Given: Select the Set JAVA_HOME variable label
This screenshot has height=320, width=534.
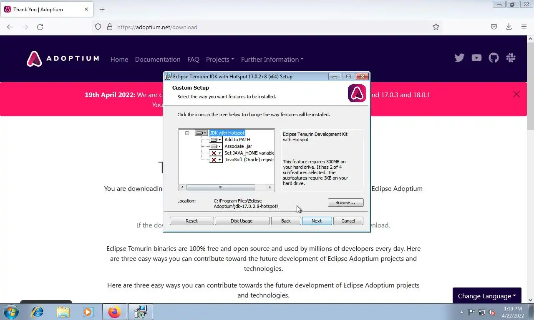Looking at the screenshot, I should click(249, 153).
